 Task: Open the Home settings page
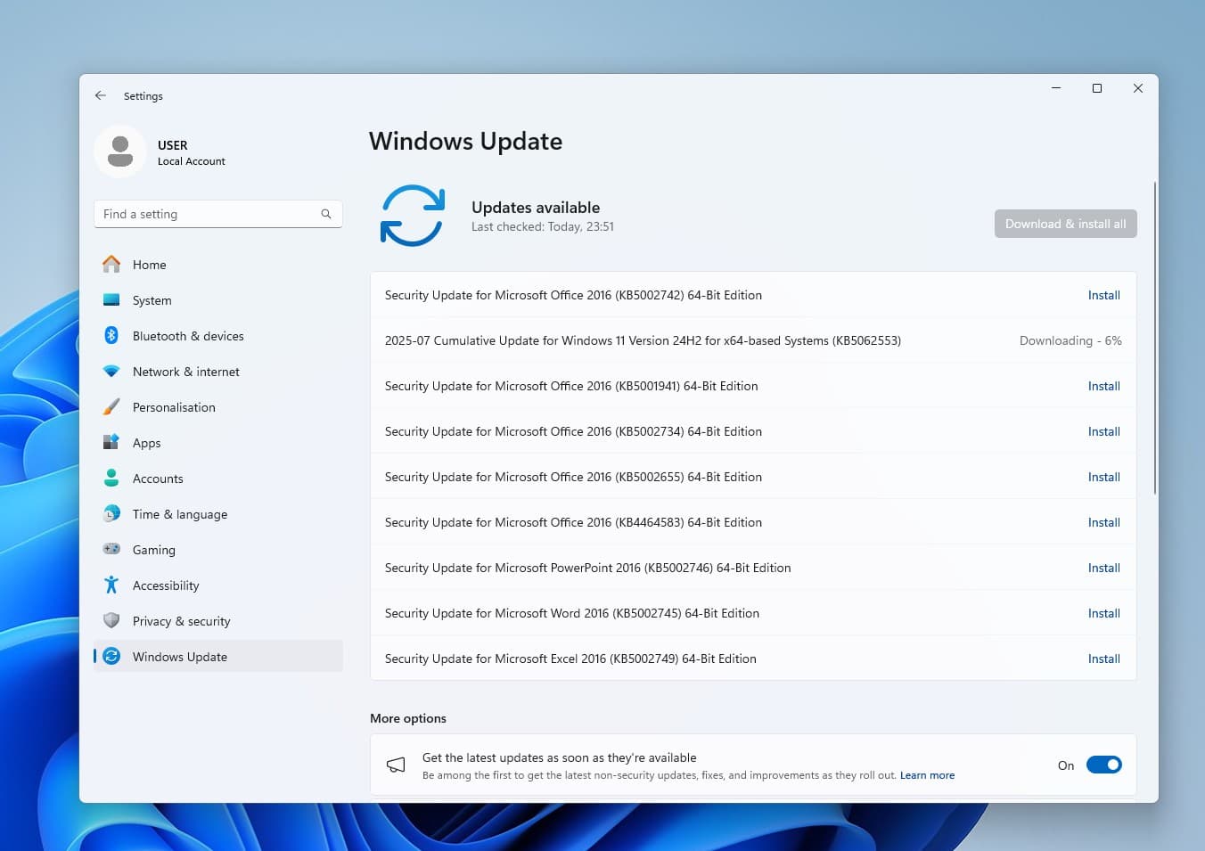coord(218,265)
